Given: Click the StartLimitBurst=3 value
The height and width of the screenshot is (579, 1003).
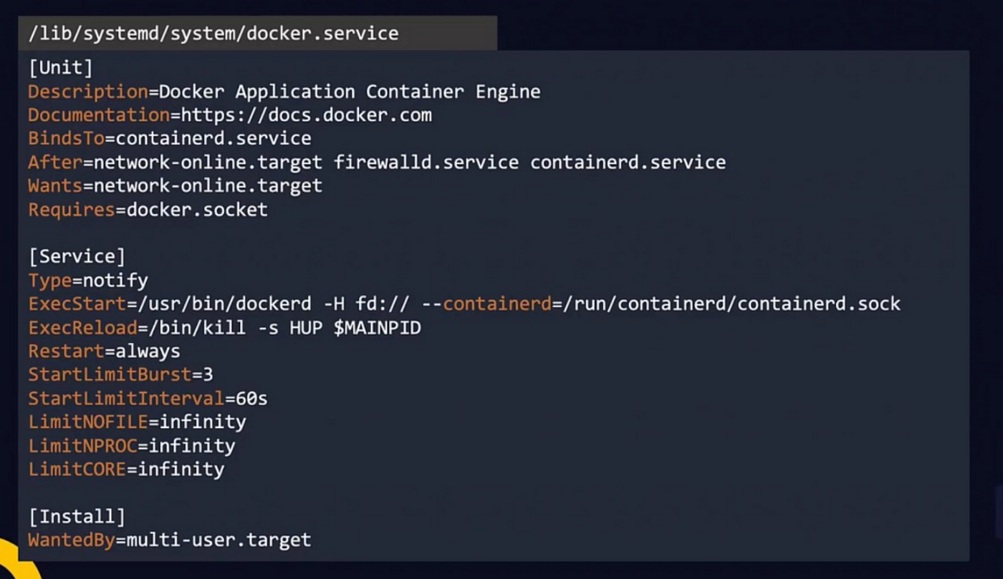Looking at the screenshot, I should (208, 375).
